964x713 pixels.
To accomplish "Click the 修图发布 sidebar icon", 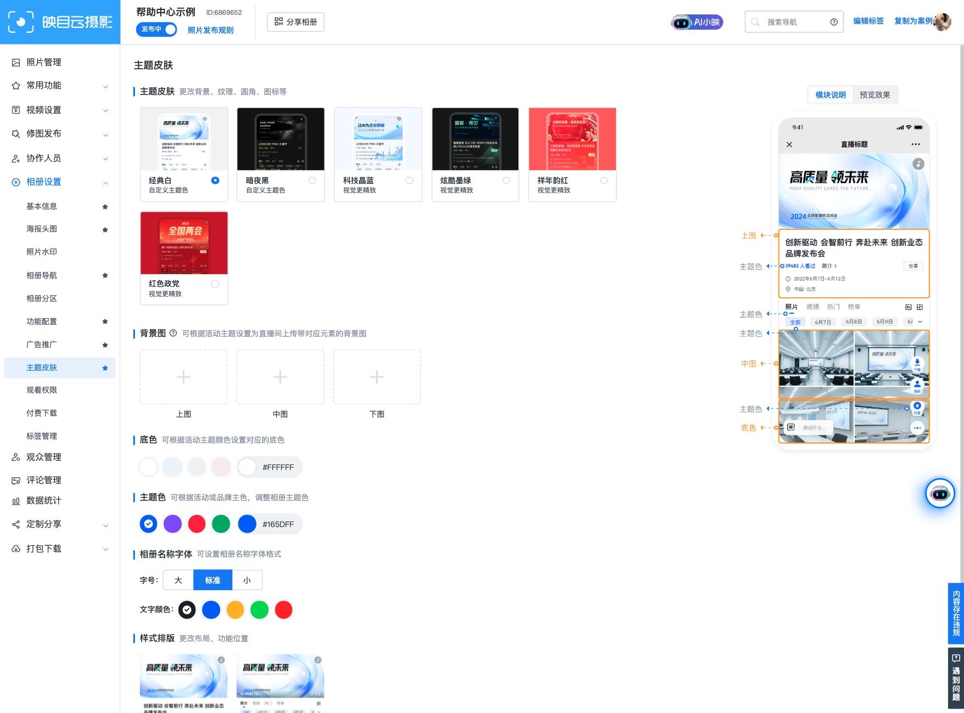I will pos(16,133).
